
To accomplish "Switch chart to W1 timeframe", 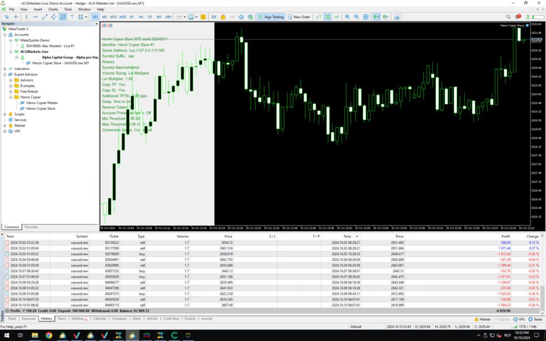I will pos(159,17).
